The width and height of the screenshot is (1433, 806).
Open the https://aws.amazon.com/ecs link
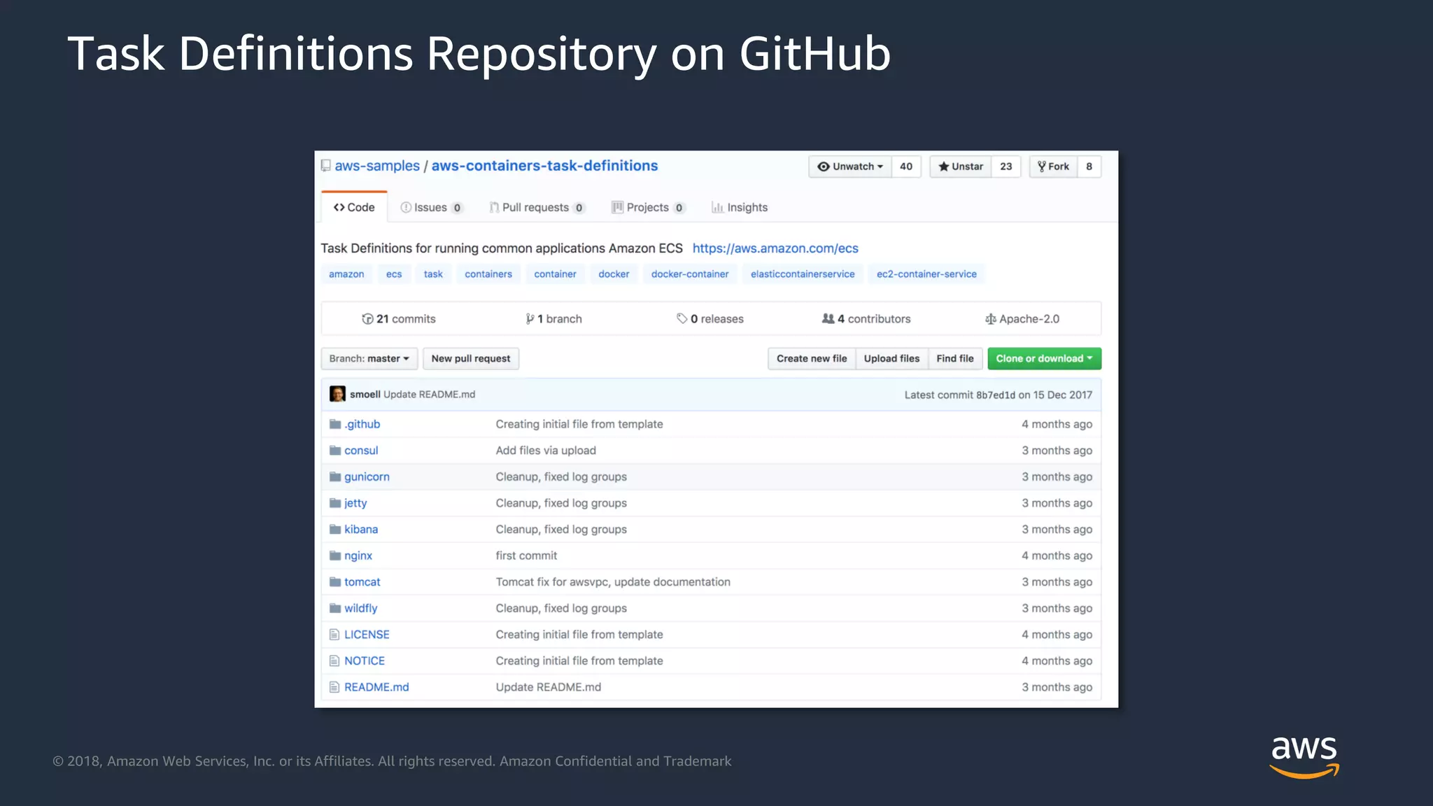(775, 248)
